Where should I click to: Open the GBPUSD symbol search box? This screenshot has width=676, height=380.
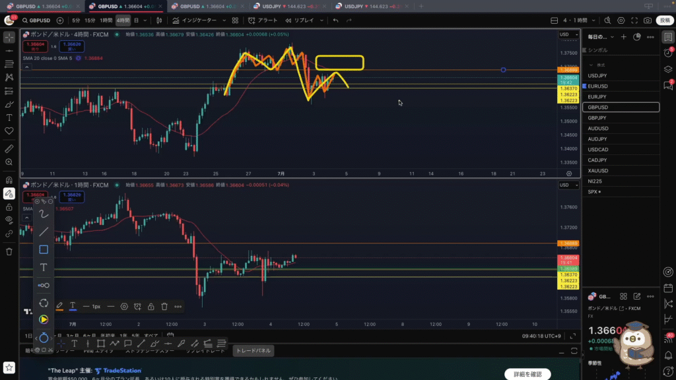37,20
